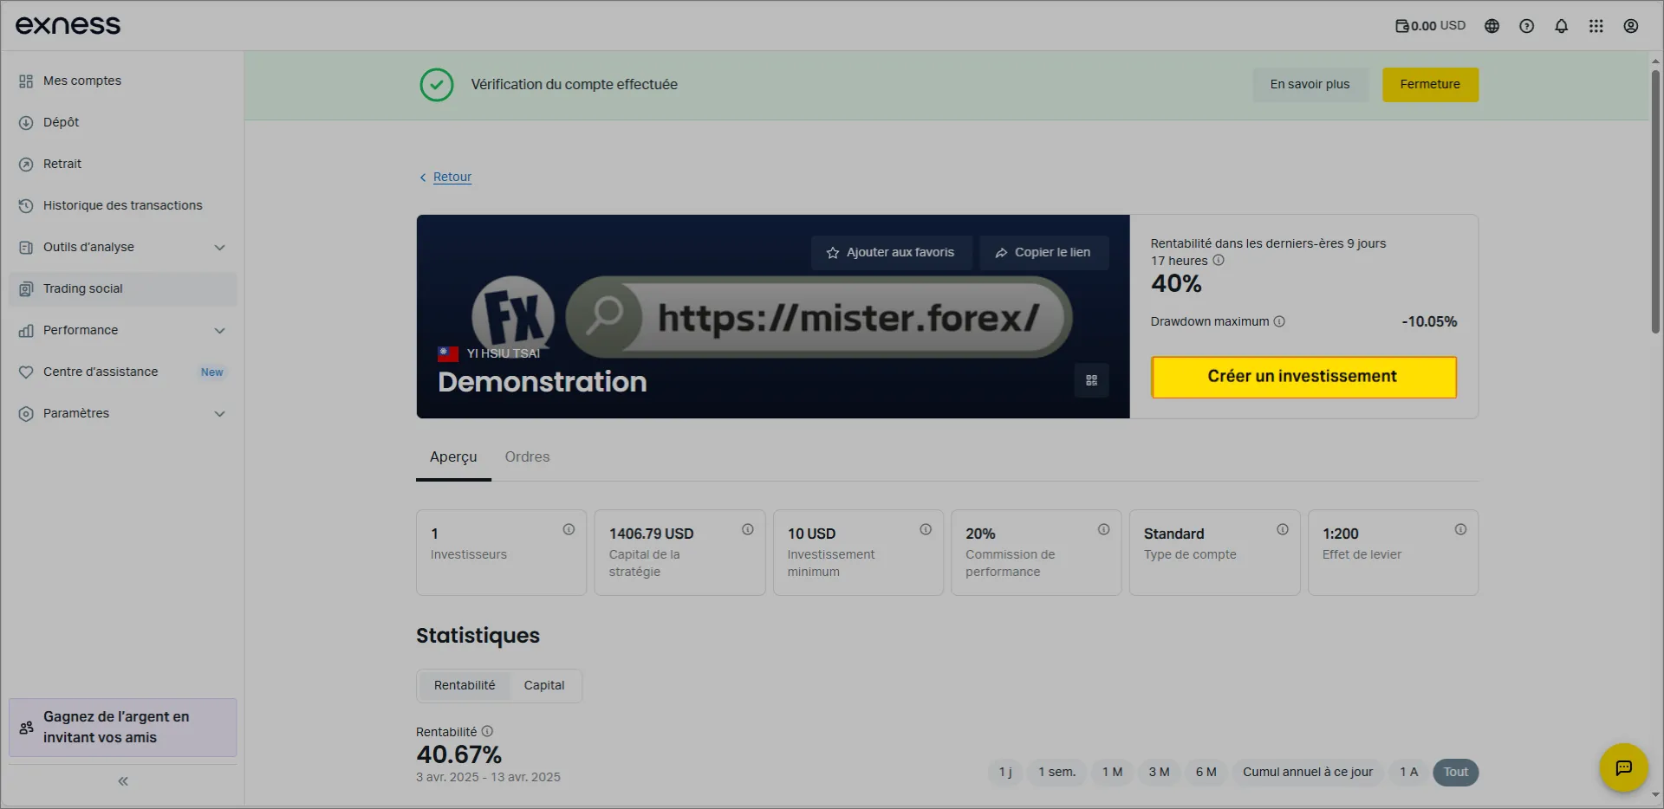Switch to the Ordres tab
Screen dimensions: 1664x809
tap(527, 457)
